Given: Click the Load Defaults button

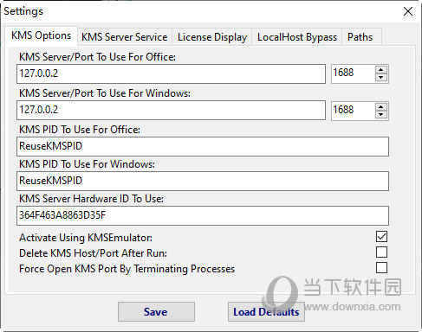Looking at the screenshot, I should tap(266, 312).
